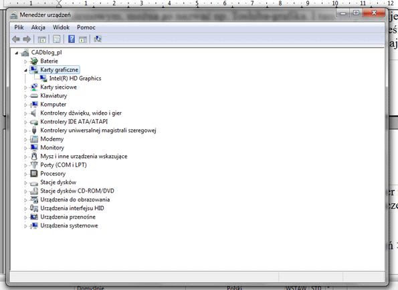Click the Procesory chip icon
This screenshot has width=398, height=290.
pos(33,173)
